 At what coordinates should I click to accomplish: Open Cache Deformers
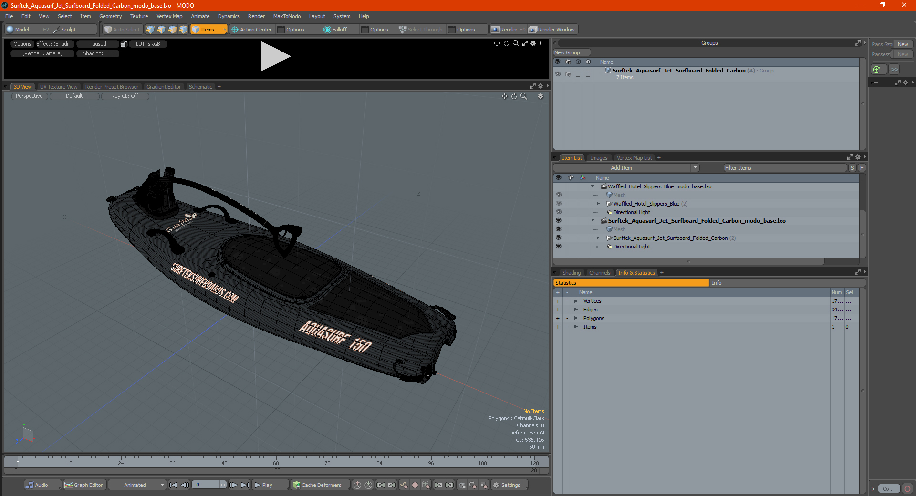click(x=321, y=485)
